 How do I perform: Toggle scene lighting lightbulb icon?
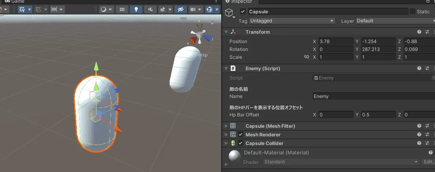coord(136,9)
